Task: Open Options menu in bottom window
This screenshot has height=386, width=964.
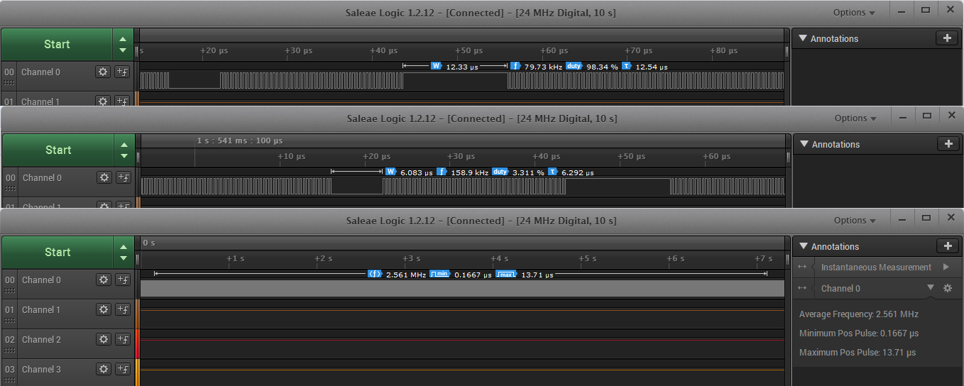Action: [x=855, y=220]
